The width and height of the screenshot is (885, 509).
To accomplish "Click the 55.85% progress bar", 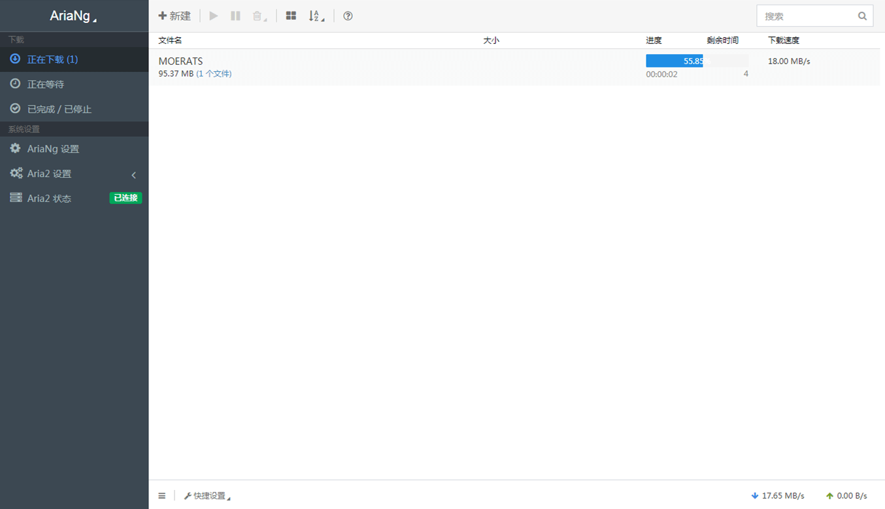I will click(697, 61).
